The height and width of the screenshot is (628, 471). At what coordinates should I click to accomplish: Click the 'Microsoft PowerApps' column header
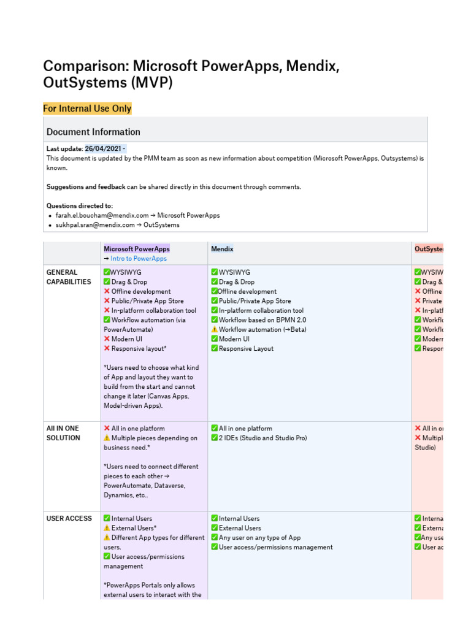(137, 249)
